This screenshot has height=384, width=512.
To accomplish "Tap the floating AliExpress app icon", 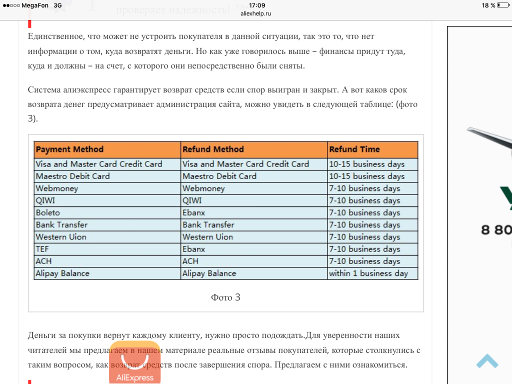I will coord(135,362).
